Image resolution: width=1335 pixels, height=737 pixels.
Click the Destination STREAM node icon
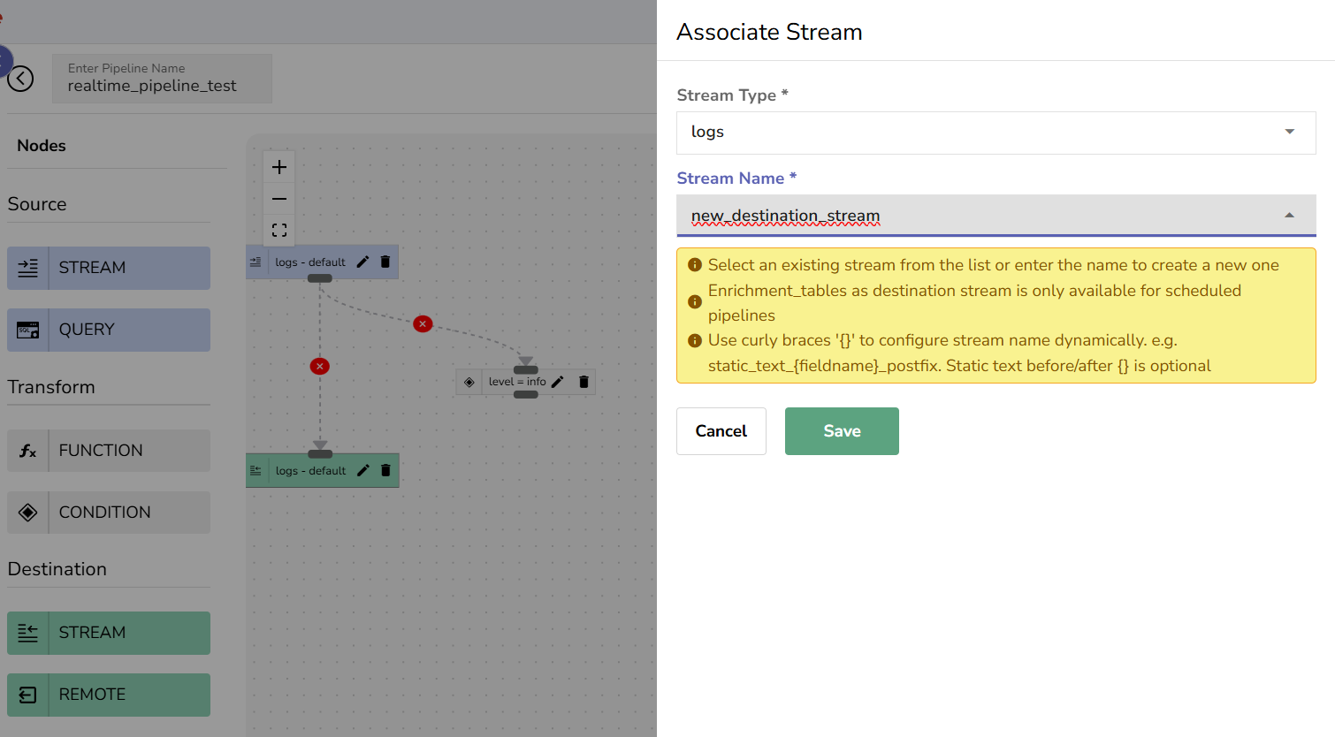coord(28,633)
